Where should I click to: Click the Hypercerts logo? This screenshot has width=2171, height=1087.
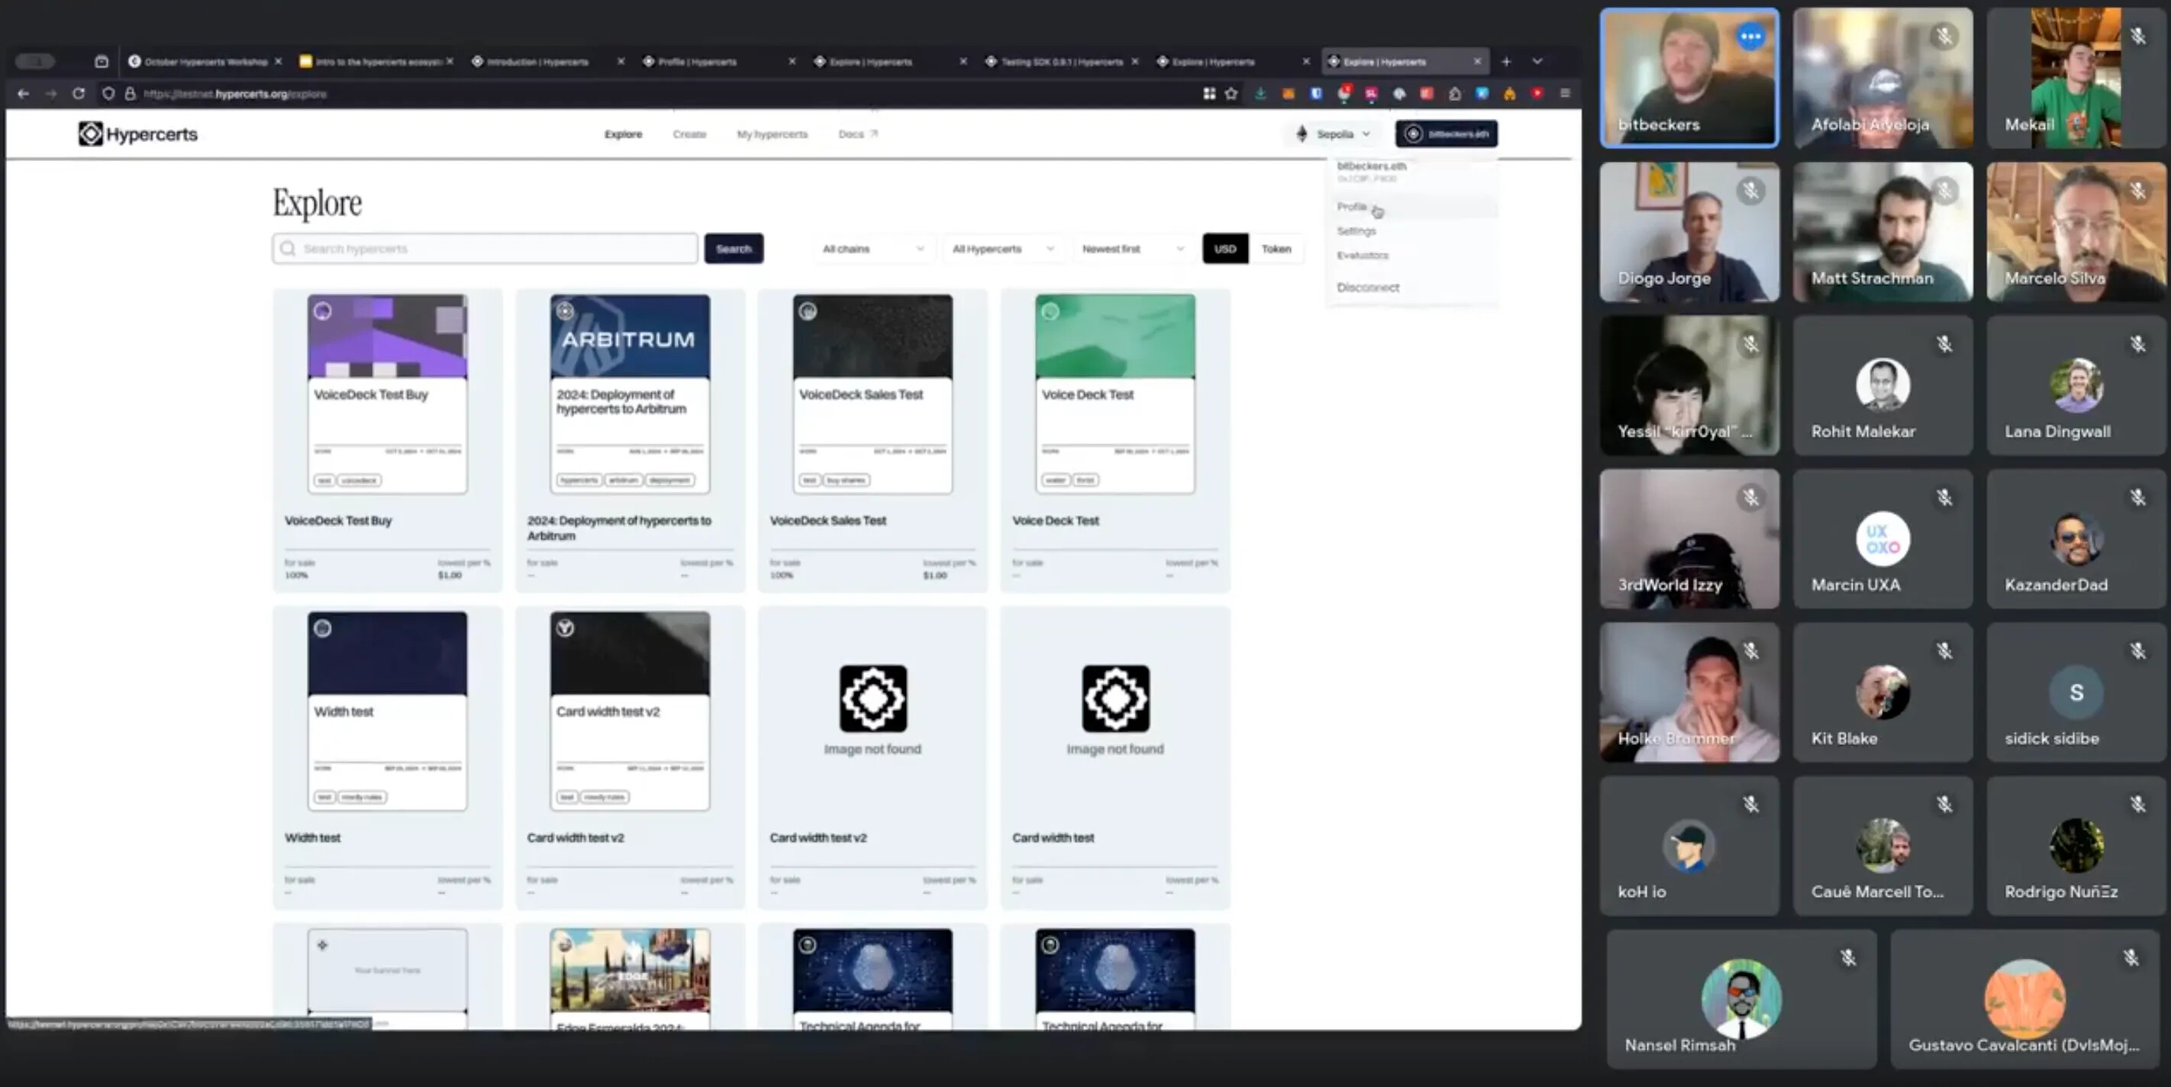point(138,134)
